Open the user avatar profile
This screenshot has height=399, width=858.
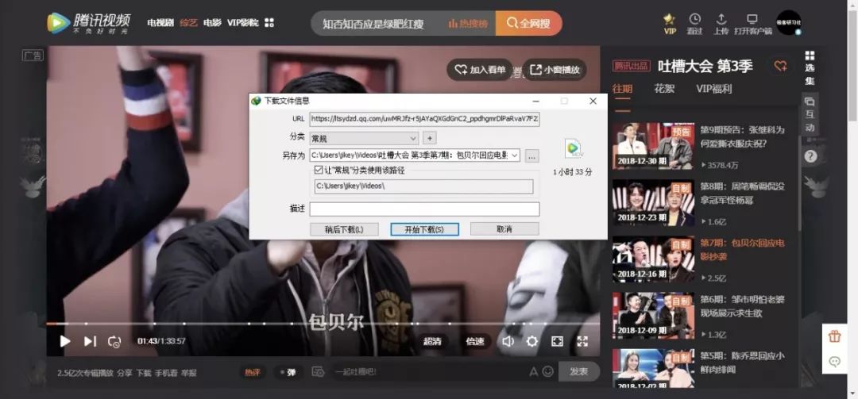pyautogui.click(x=789, y=23)
